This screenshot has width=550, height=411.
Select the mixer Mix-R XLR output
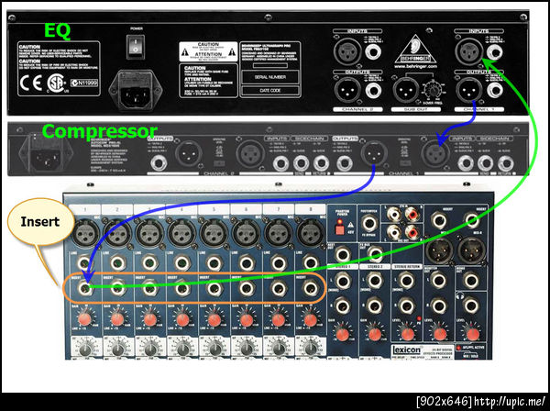pyautogui.click(x=472, y=251)
